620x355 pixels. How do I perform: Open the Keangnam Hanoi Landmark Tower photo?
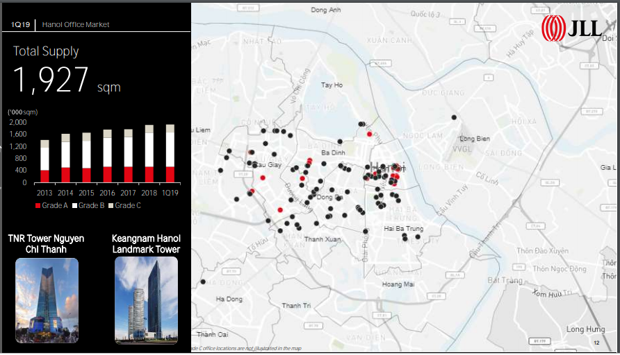145,300
